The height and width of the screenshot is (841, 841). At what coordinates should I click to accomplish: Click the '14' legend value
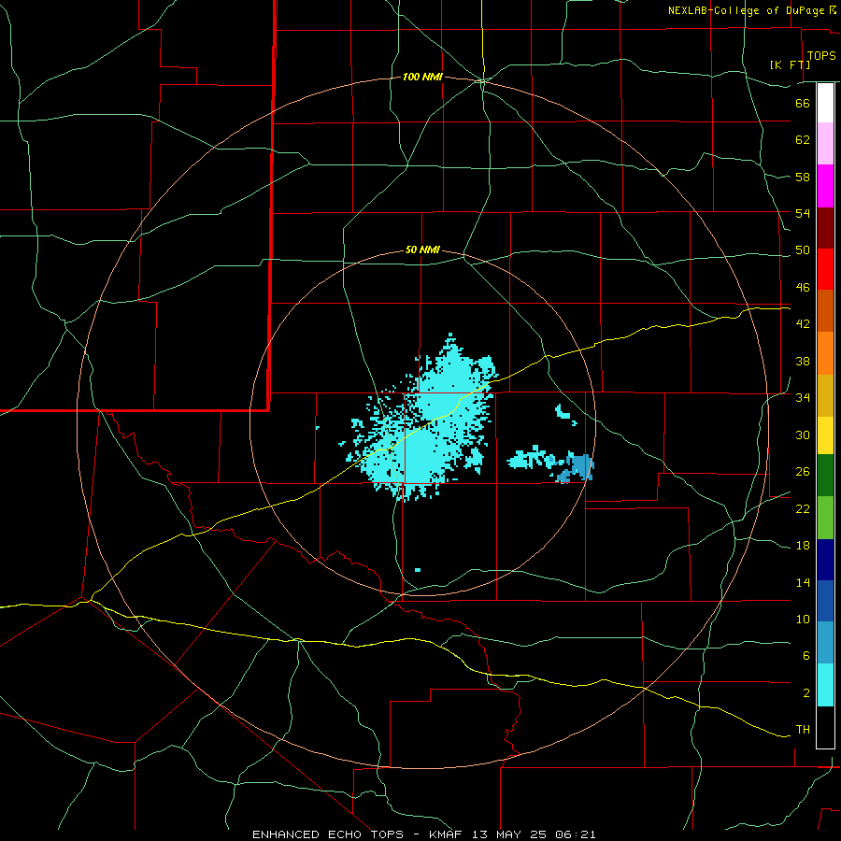click(x=803, y=582)
